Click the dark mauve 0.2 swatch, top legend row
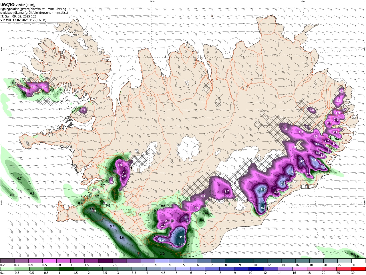The height and width of the screenshot is (275, 366). point(7,261)
